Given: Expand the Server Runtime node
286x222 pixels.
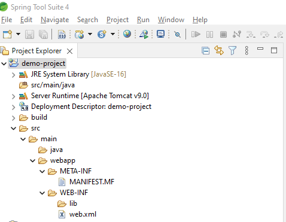Looking at the screenshot, I should [x=13, y=96].
